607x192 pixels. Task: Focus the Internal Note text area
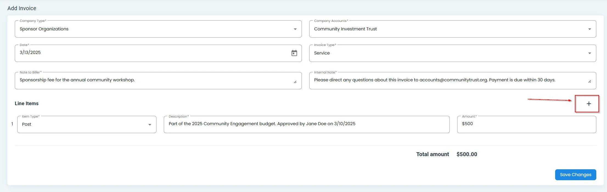click(439, 80)
